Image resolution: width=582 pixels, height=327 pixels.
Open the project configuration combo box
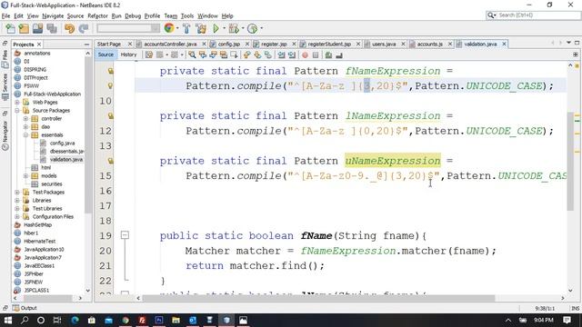click(128, 28)
